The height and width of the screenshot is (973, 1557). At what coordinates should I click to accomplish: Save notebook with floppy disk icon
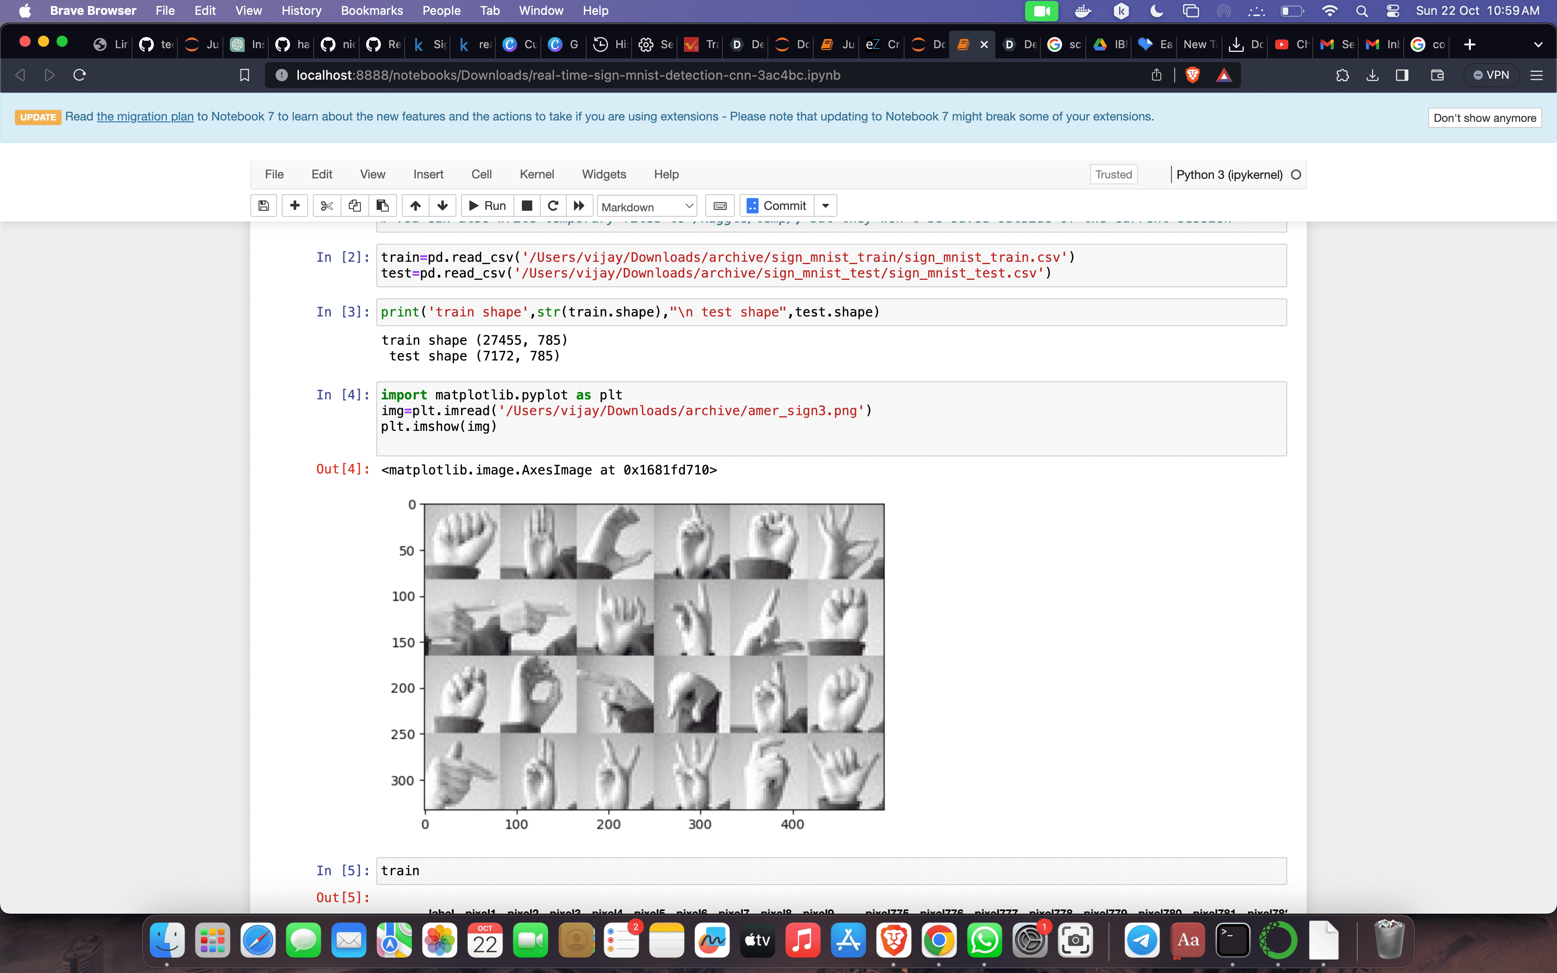click(x=263, y=206)
